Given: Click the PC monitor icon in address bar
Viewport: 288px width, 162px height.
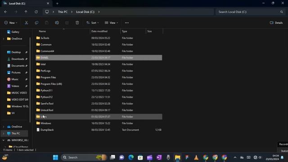Looking at the screenshot, I should pos(47,12).
